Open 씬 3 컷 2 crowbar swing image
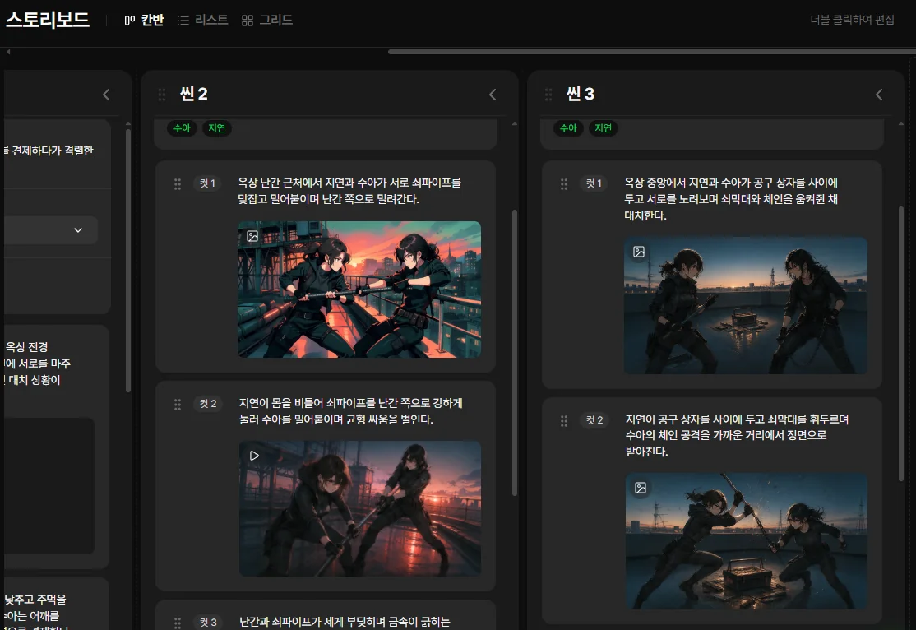Screen dimensions: 916x630 point(746,541)
